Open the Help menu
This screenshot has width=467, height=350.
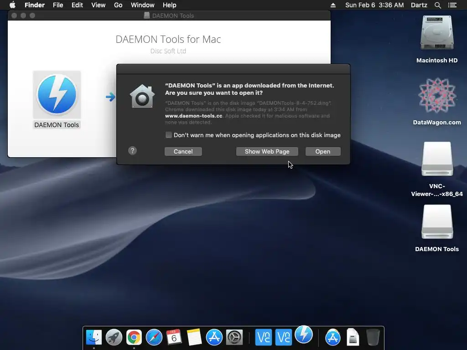[170, 5]
